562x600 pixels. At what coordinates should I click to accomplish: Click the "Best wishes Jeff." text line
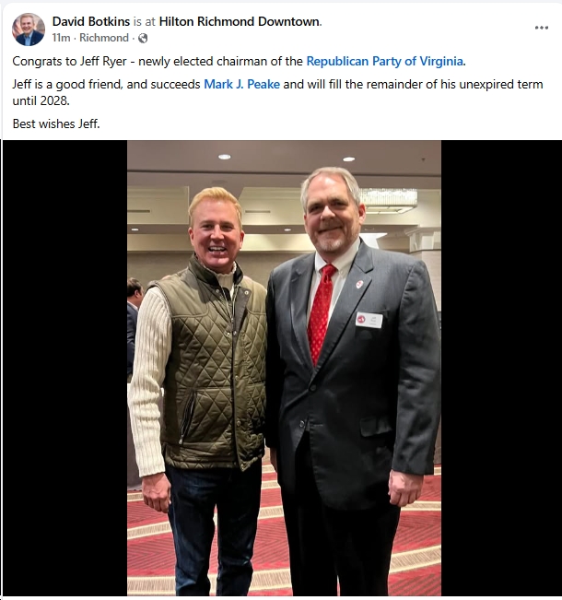point(56,124)
